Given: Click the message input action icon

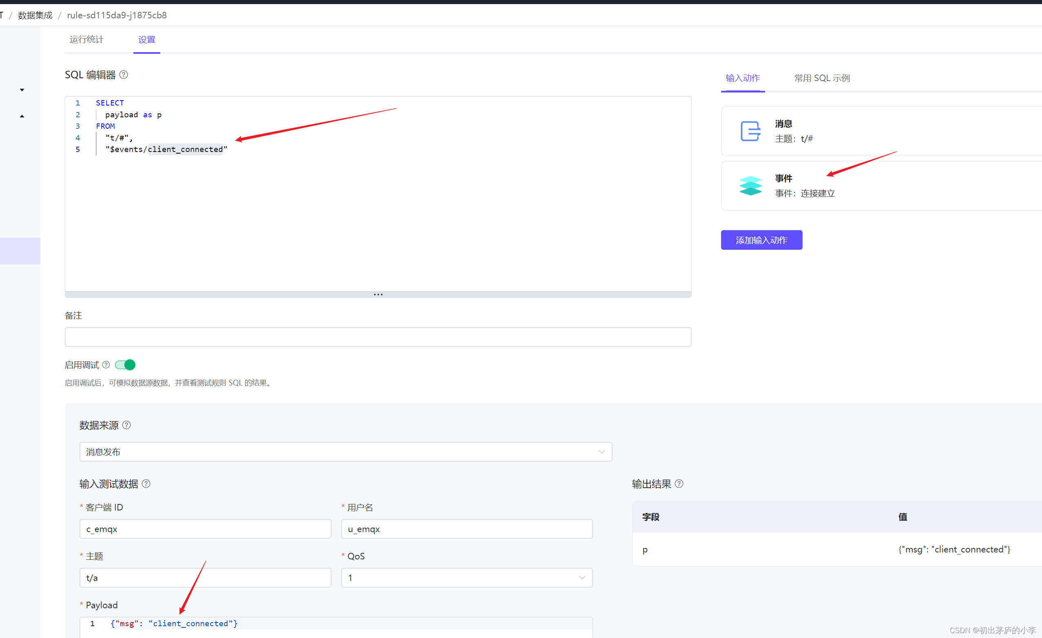Looking at the screenshot, I should (750, 131).
